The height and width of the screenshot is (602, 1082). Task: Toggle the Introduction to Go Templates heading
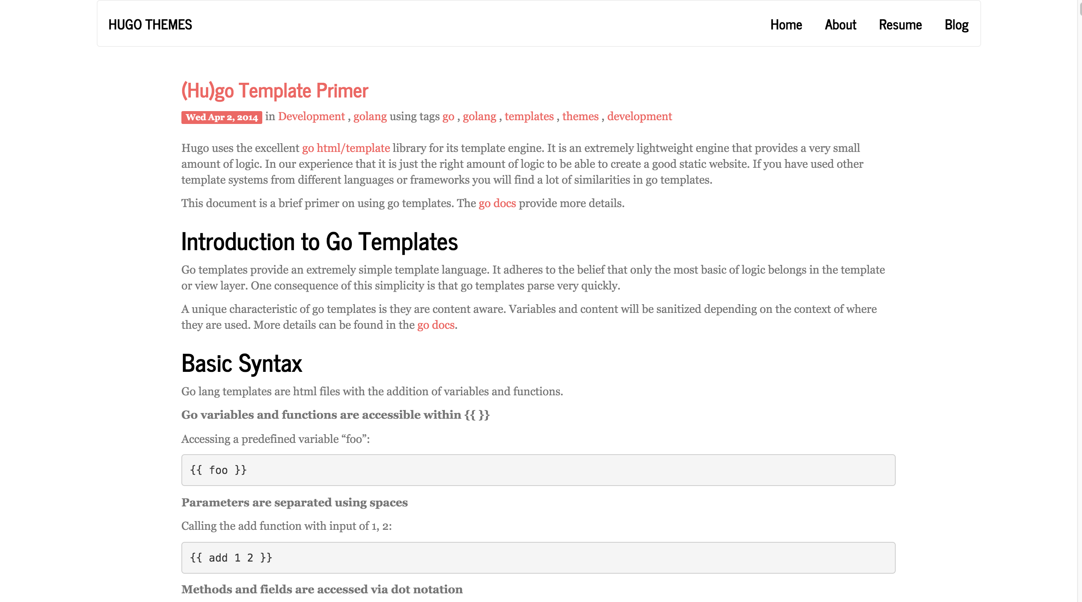pos(319,240)
